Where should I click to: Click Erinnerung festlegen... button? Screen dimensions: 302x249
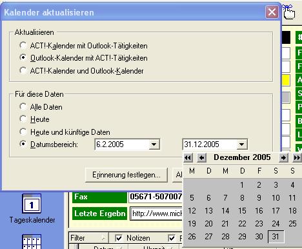pos(126,175)
